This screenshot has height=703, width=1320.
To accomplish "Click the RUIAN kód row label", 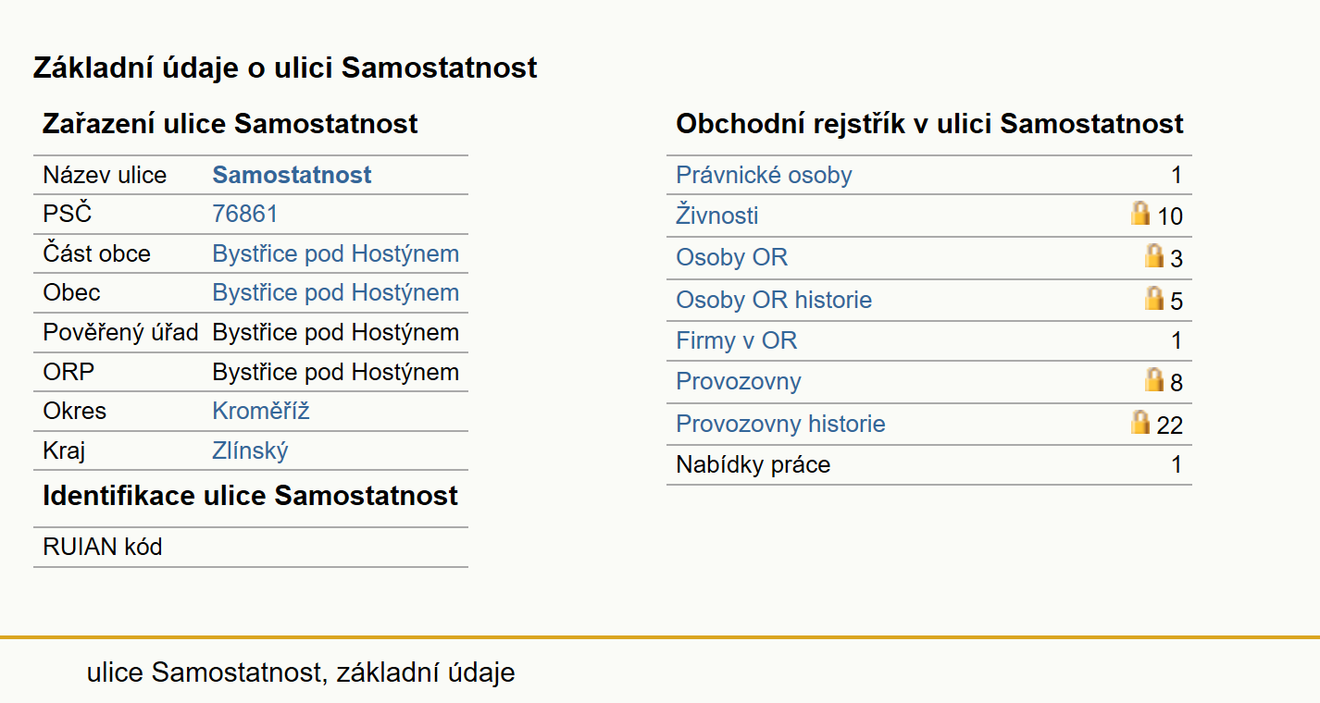I will click(102, 547).
